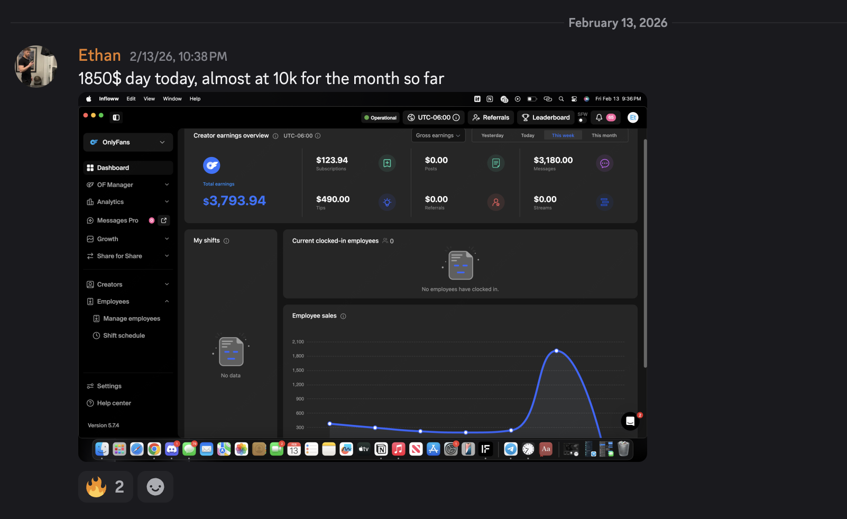The image size is (847, 519).
Task: Expand the Analytics sidebar section
Action: click(128, 202)
